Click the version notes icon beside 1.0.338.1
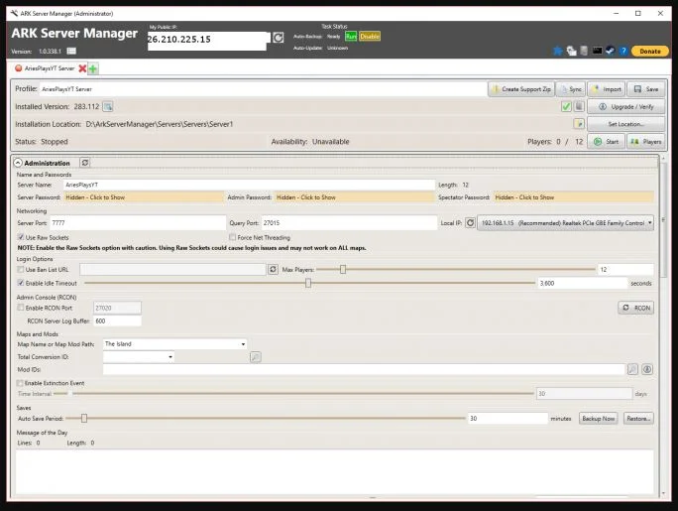Image resolution: width=678 pixels, height=511 pixels. pos(71,51)
